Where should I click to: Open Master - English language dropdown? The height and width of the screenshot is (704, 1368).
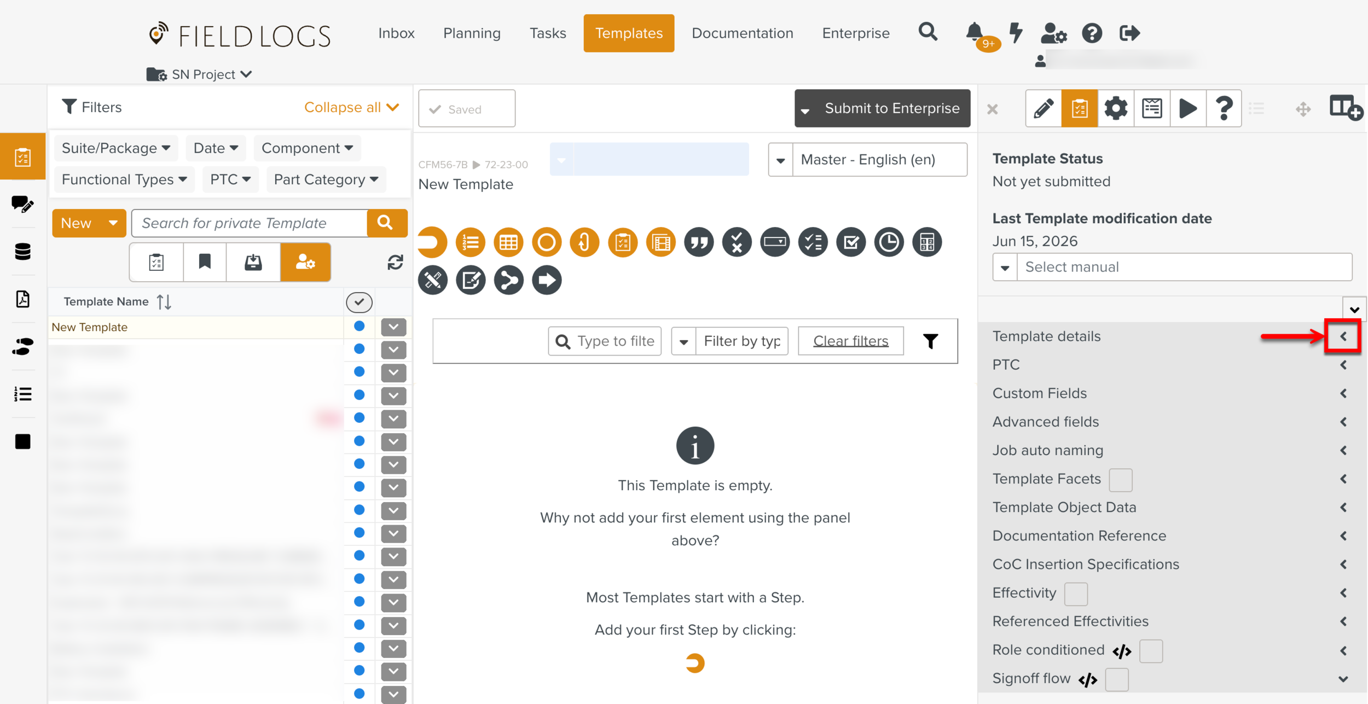[867, 160]
